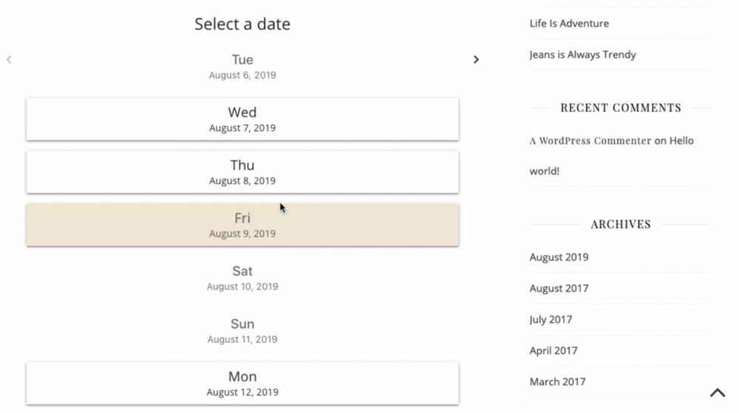Open the April 2017 archive
The height and width of the screenshot is (413, 739).
pos(554,350)
